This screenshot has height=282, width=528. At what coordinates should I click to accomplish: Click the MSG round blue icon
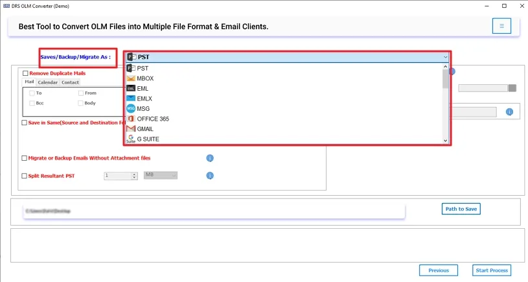coord(131,109)
